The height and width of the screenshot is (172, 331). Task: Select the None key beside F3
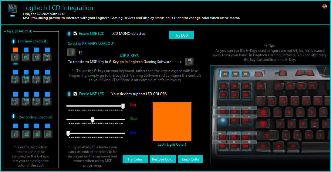coord(47,57)
